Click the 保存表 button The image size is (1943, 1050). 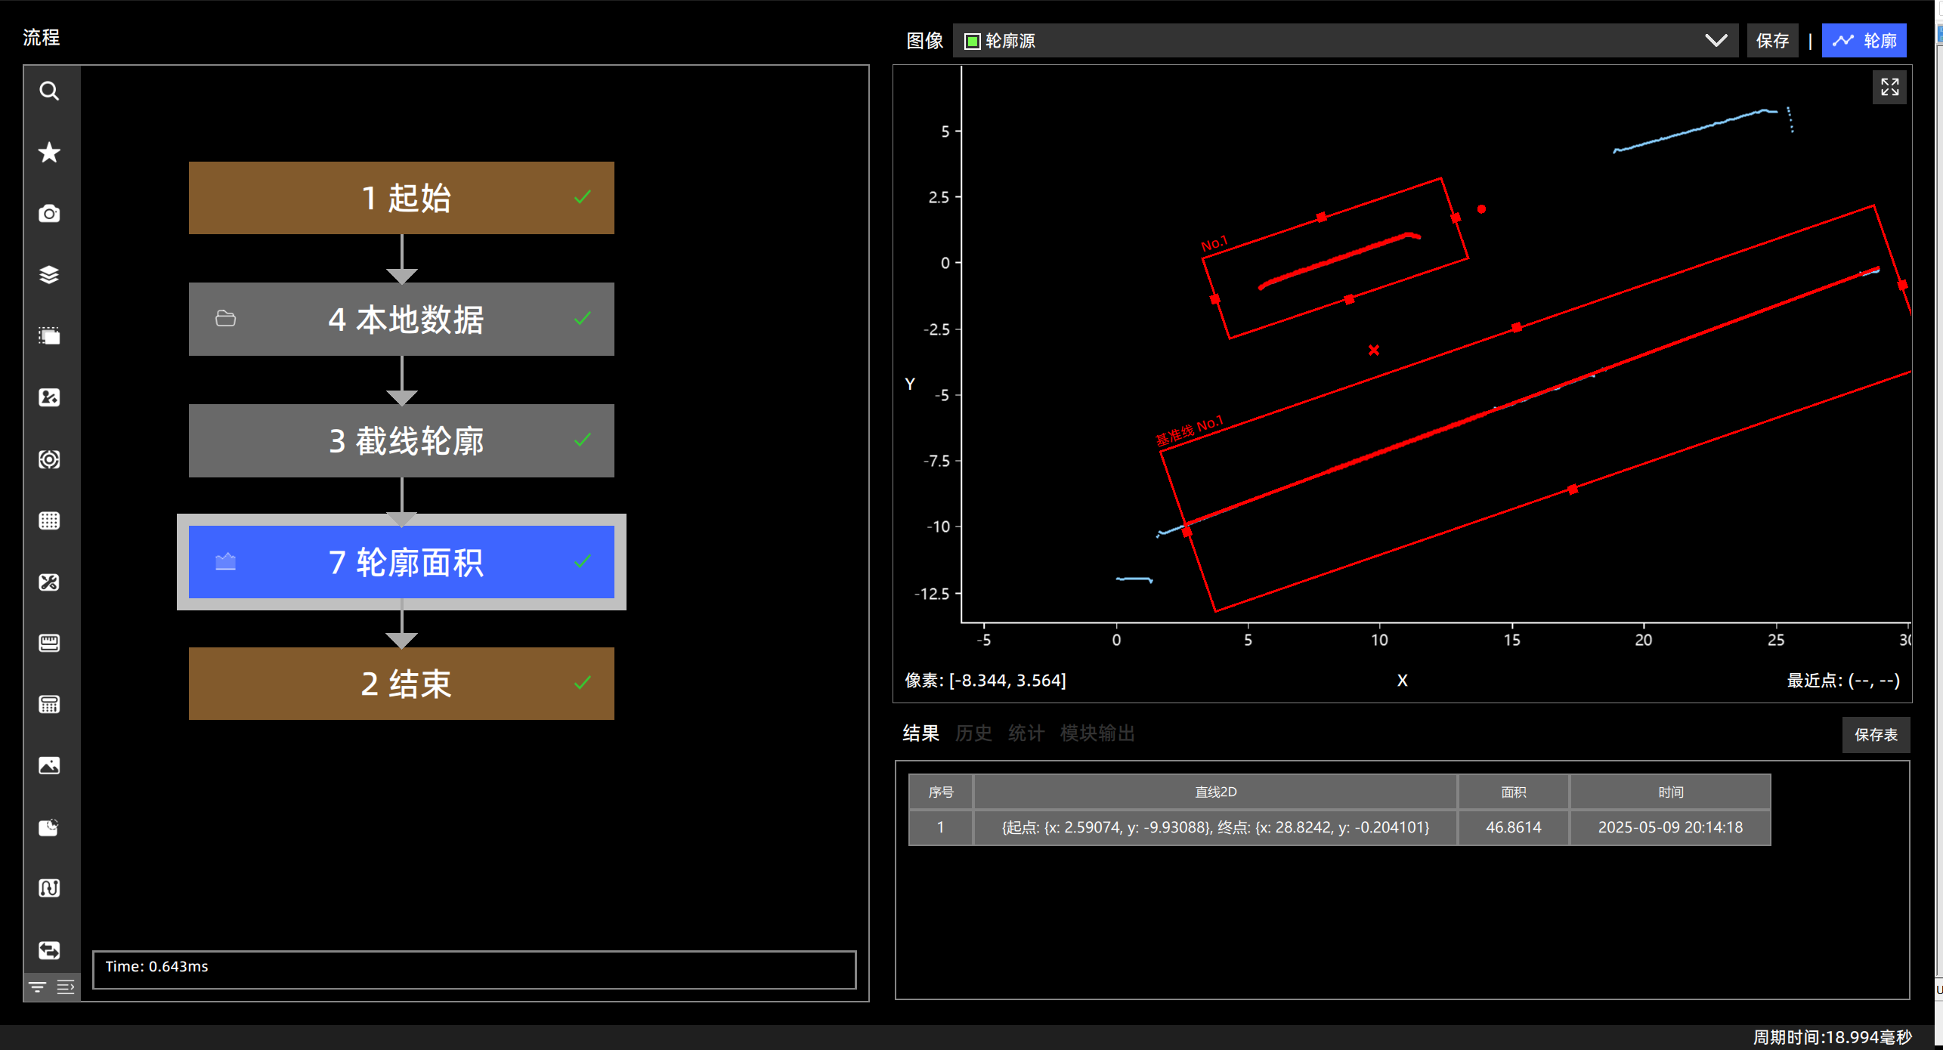click(x=1876, y=734)
